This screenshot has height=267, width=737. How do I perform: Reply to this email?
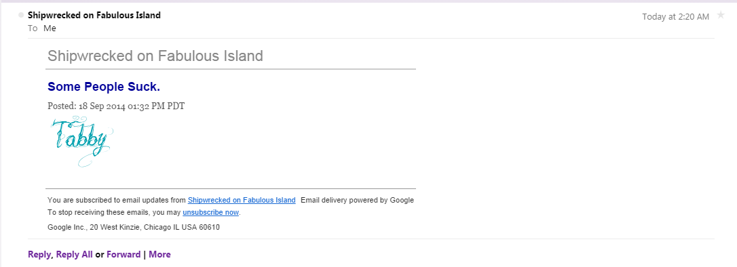39,255
